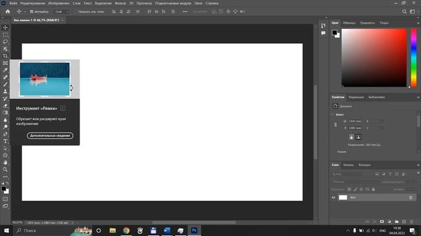Click the create new group folder icon
421x236 pixels.
click(397, 222)
